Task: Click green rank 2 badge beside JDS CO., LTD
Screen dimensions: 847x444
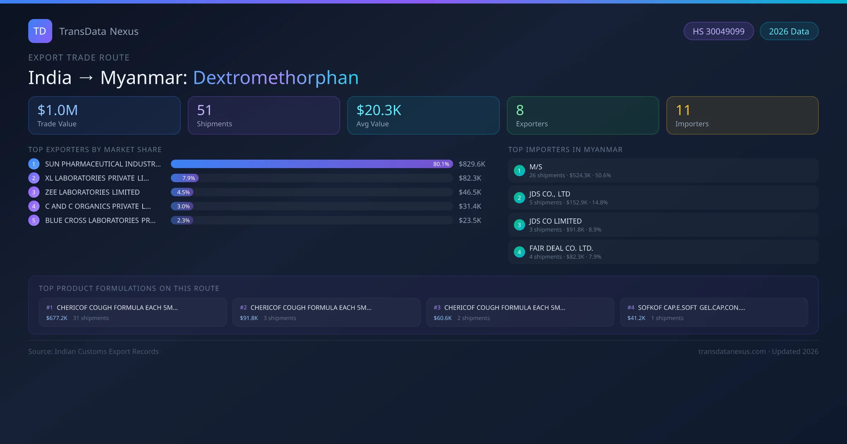Action: [519, 198]
